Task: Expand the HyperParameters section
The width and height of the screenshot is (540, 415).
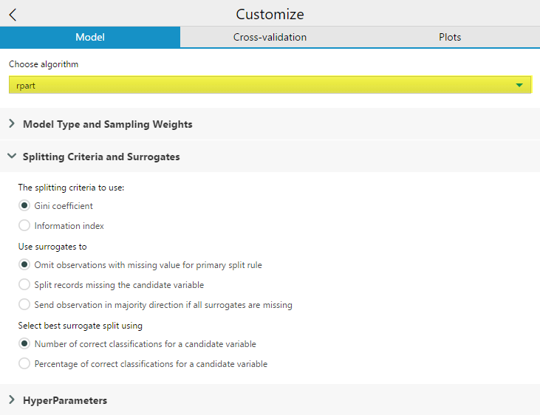Action: (x=65, y=400)
